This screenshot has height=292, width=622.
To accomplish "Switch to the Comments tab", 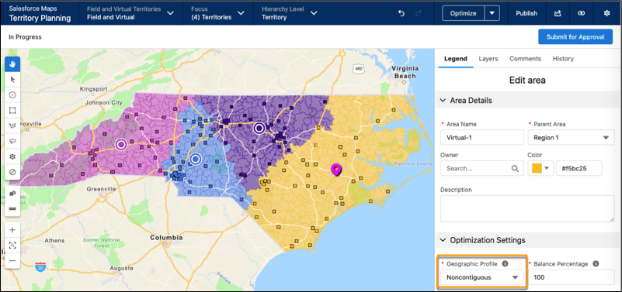I will [x=525, y=59].
